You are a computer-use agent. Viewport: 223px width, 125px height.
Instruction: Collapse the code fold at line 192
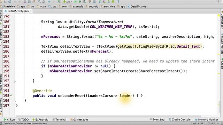point(15,82)
